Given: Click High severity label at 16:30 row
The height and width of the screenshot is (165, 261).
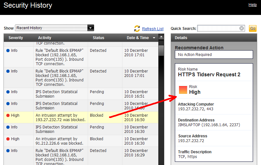Looking at the screenshot, I should point(15,139).
